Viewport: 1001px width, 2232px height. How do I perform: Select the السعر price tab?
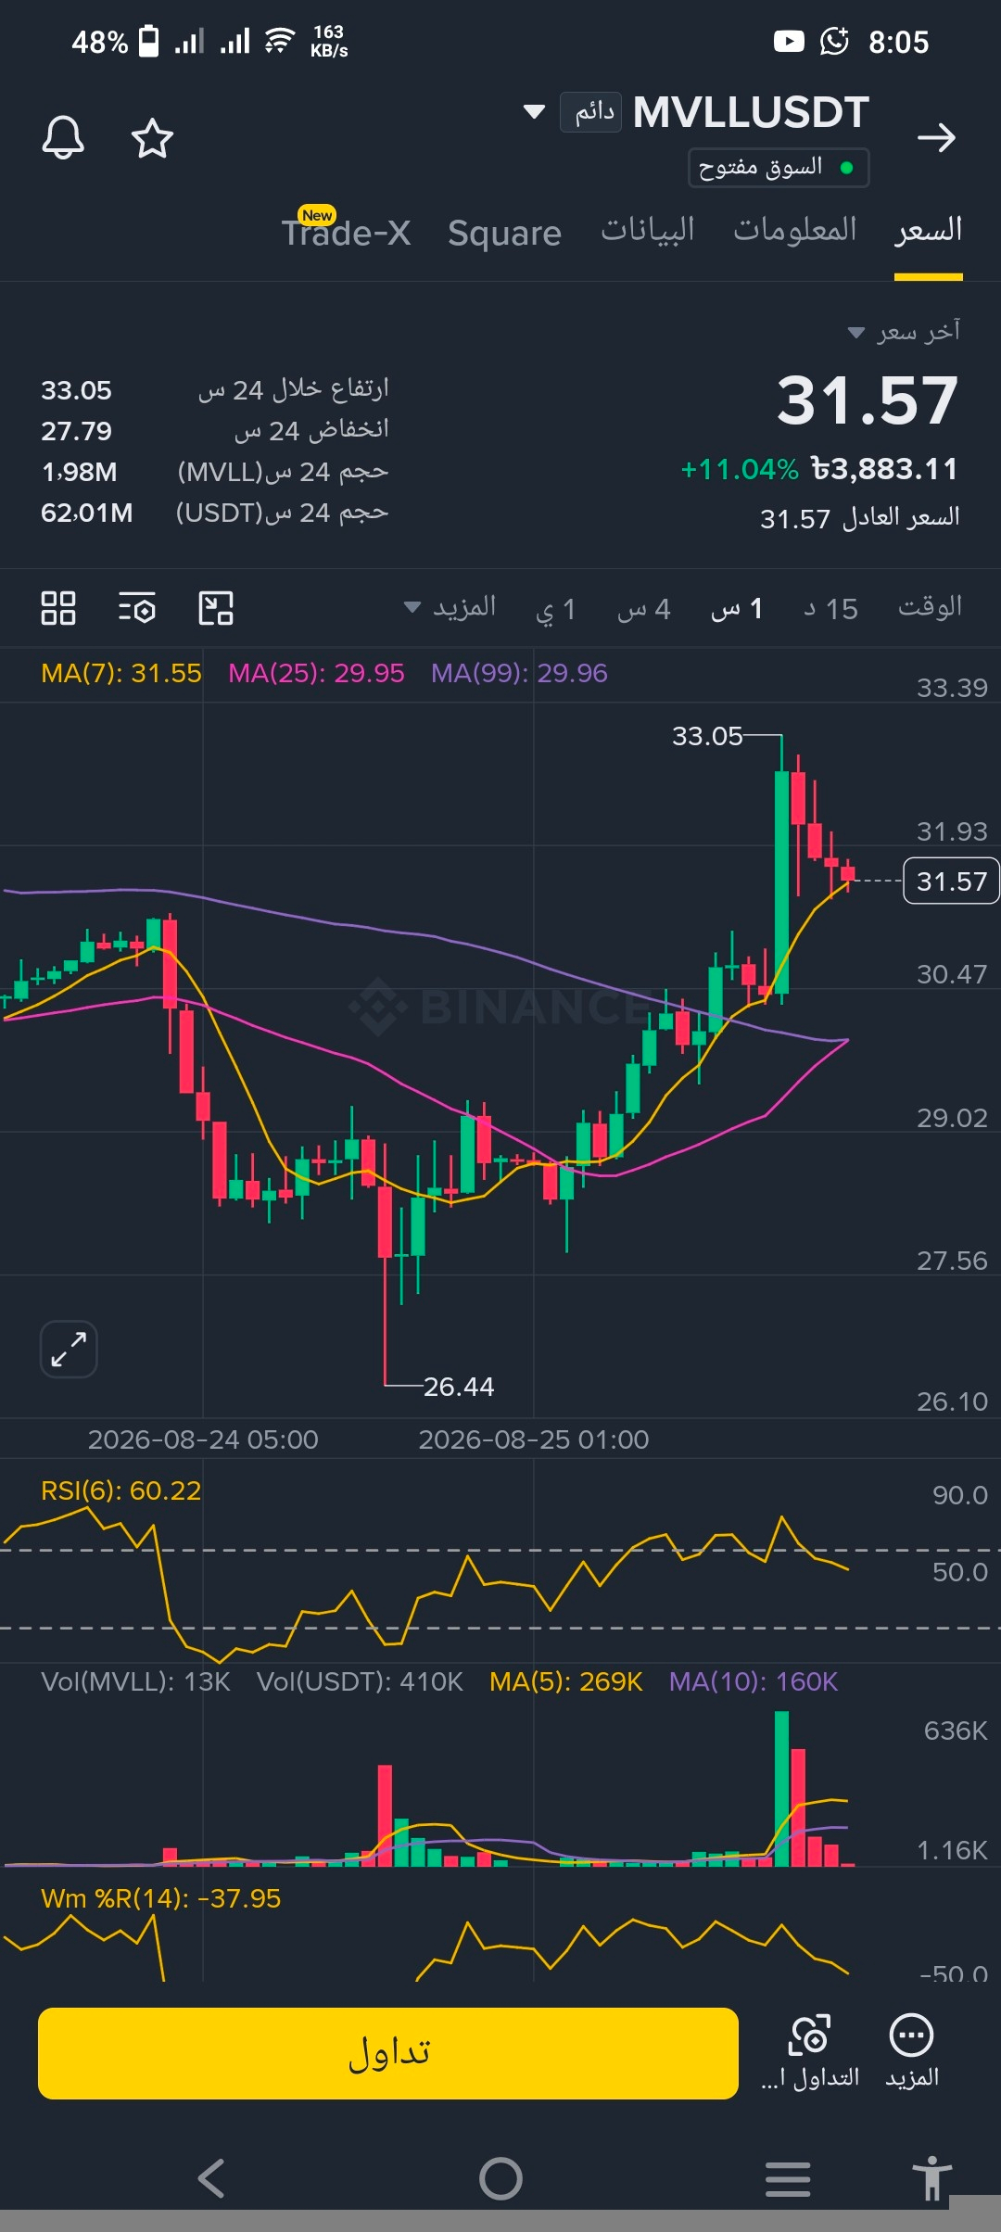(929, 230)
